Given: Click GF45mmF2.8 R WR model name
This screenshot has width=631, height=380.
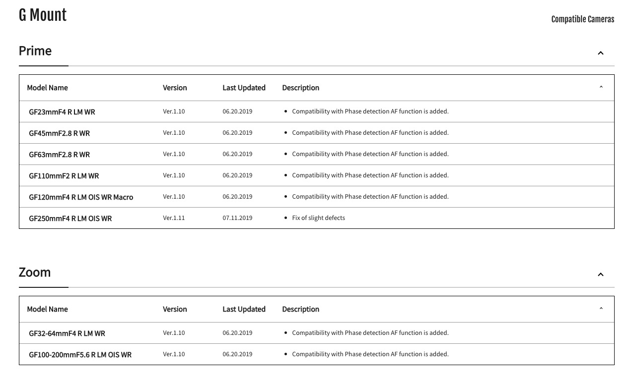Looking at the screenshot, I should [60, 133].
